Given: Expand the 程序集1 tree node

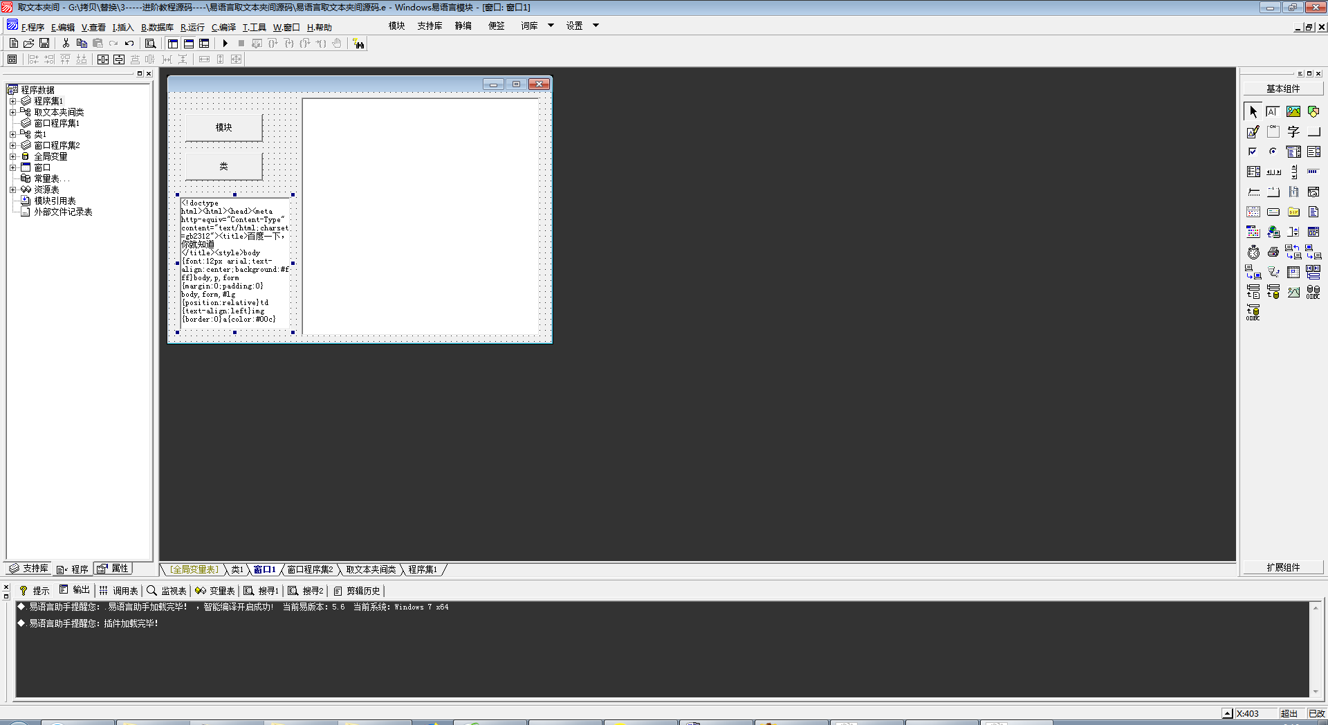Looking at the screenshot, I should tap(12, 101).
